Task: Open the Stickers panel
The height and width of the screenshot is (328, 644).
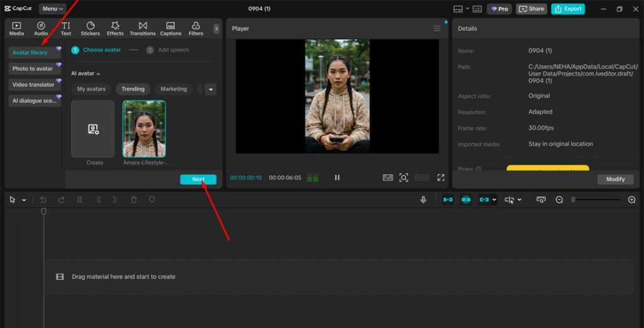Action: 90,28
